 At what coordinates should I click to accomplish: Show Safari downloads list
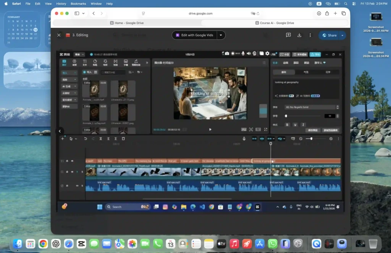click(x=319, y=13)
